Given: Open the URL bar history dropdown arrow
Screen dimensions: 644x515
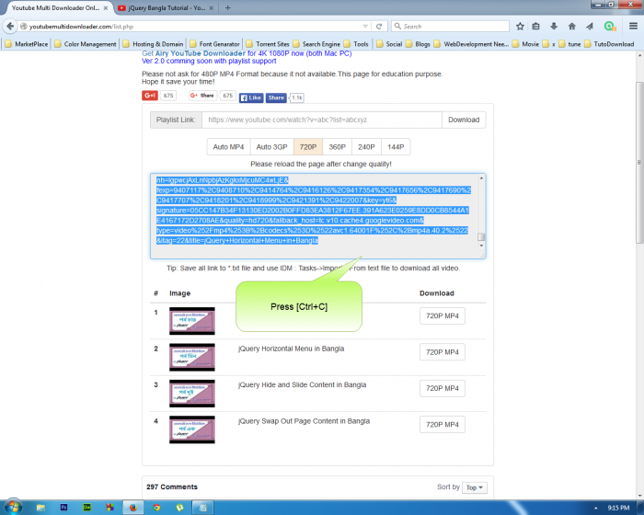Looking at the screenshot, I should point(365,27).
